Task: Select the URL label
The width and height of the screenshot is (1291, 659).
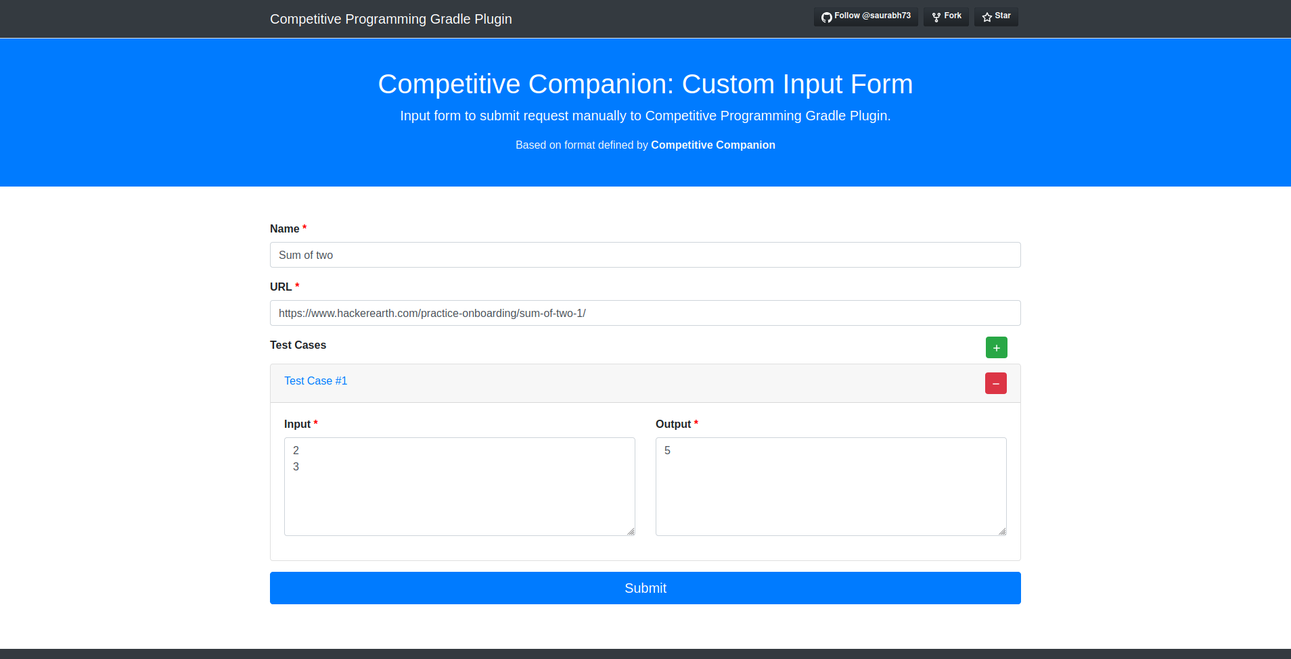Action: 284,287
